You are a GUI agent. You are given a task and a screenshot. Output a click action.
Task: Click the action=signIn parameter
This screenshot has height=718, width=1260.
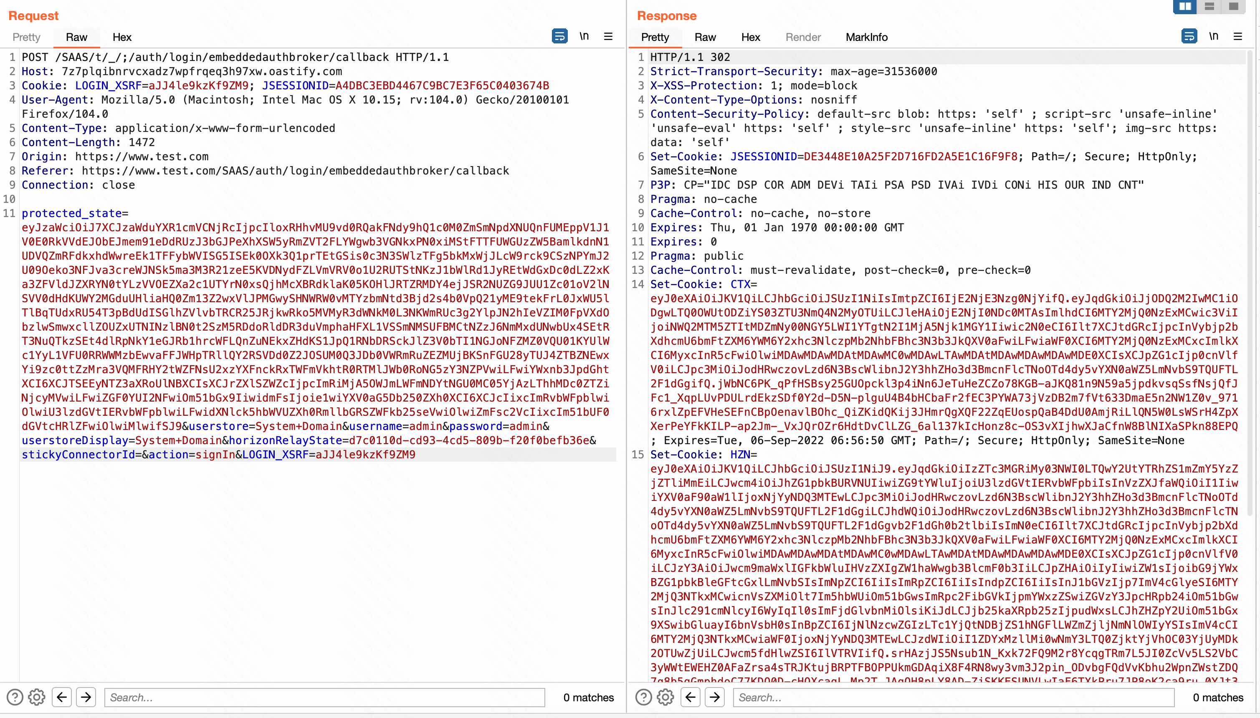click(192, 455)
